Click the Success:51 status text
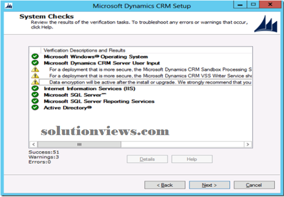 (x=44, y=152)
